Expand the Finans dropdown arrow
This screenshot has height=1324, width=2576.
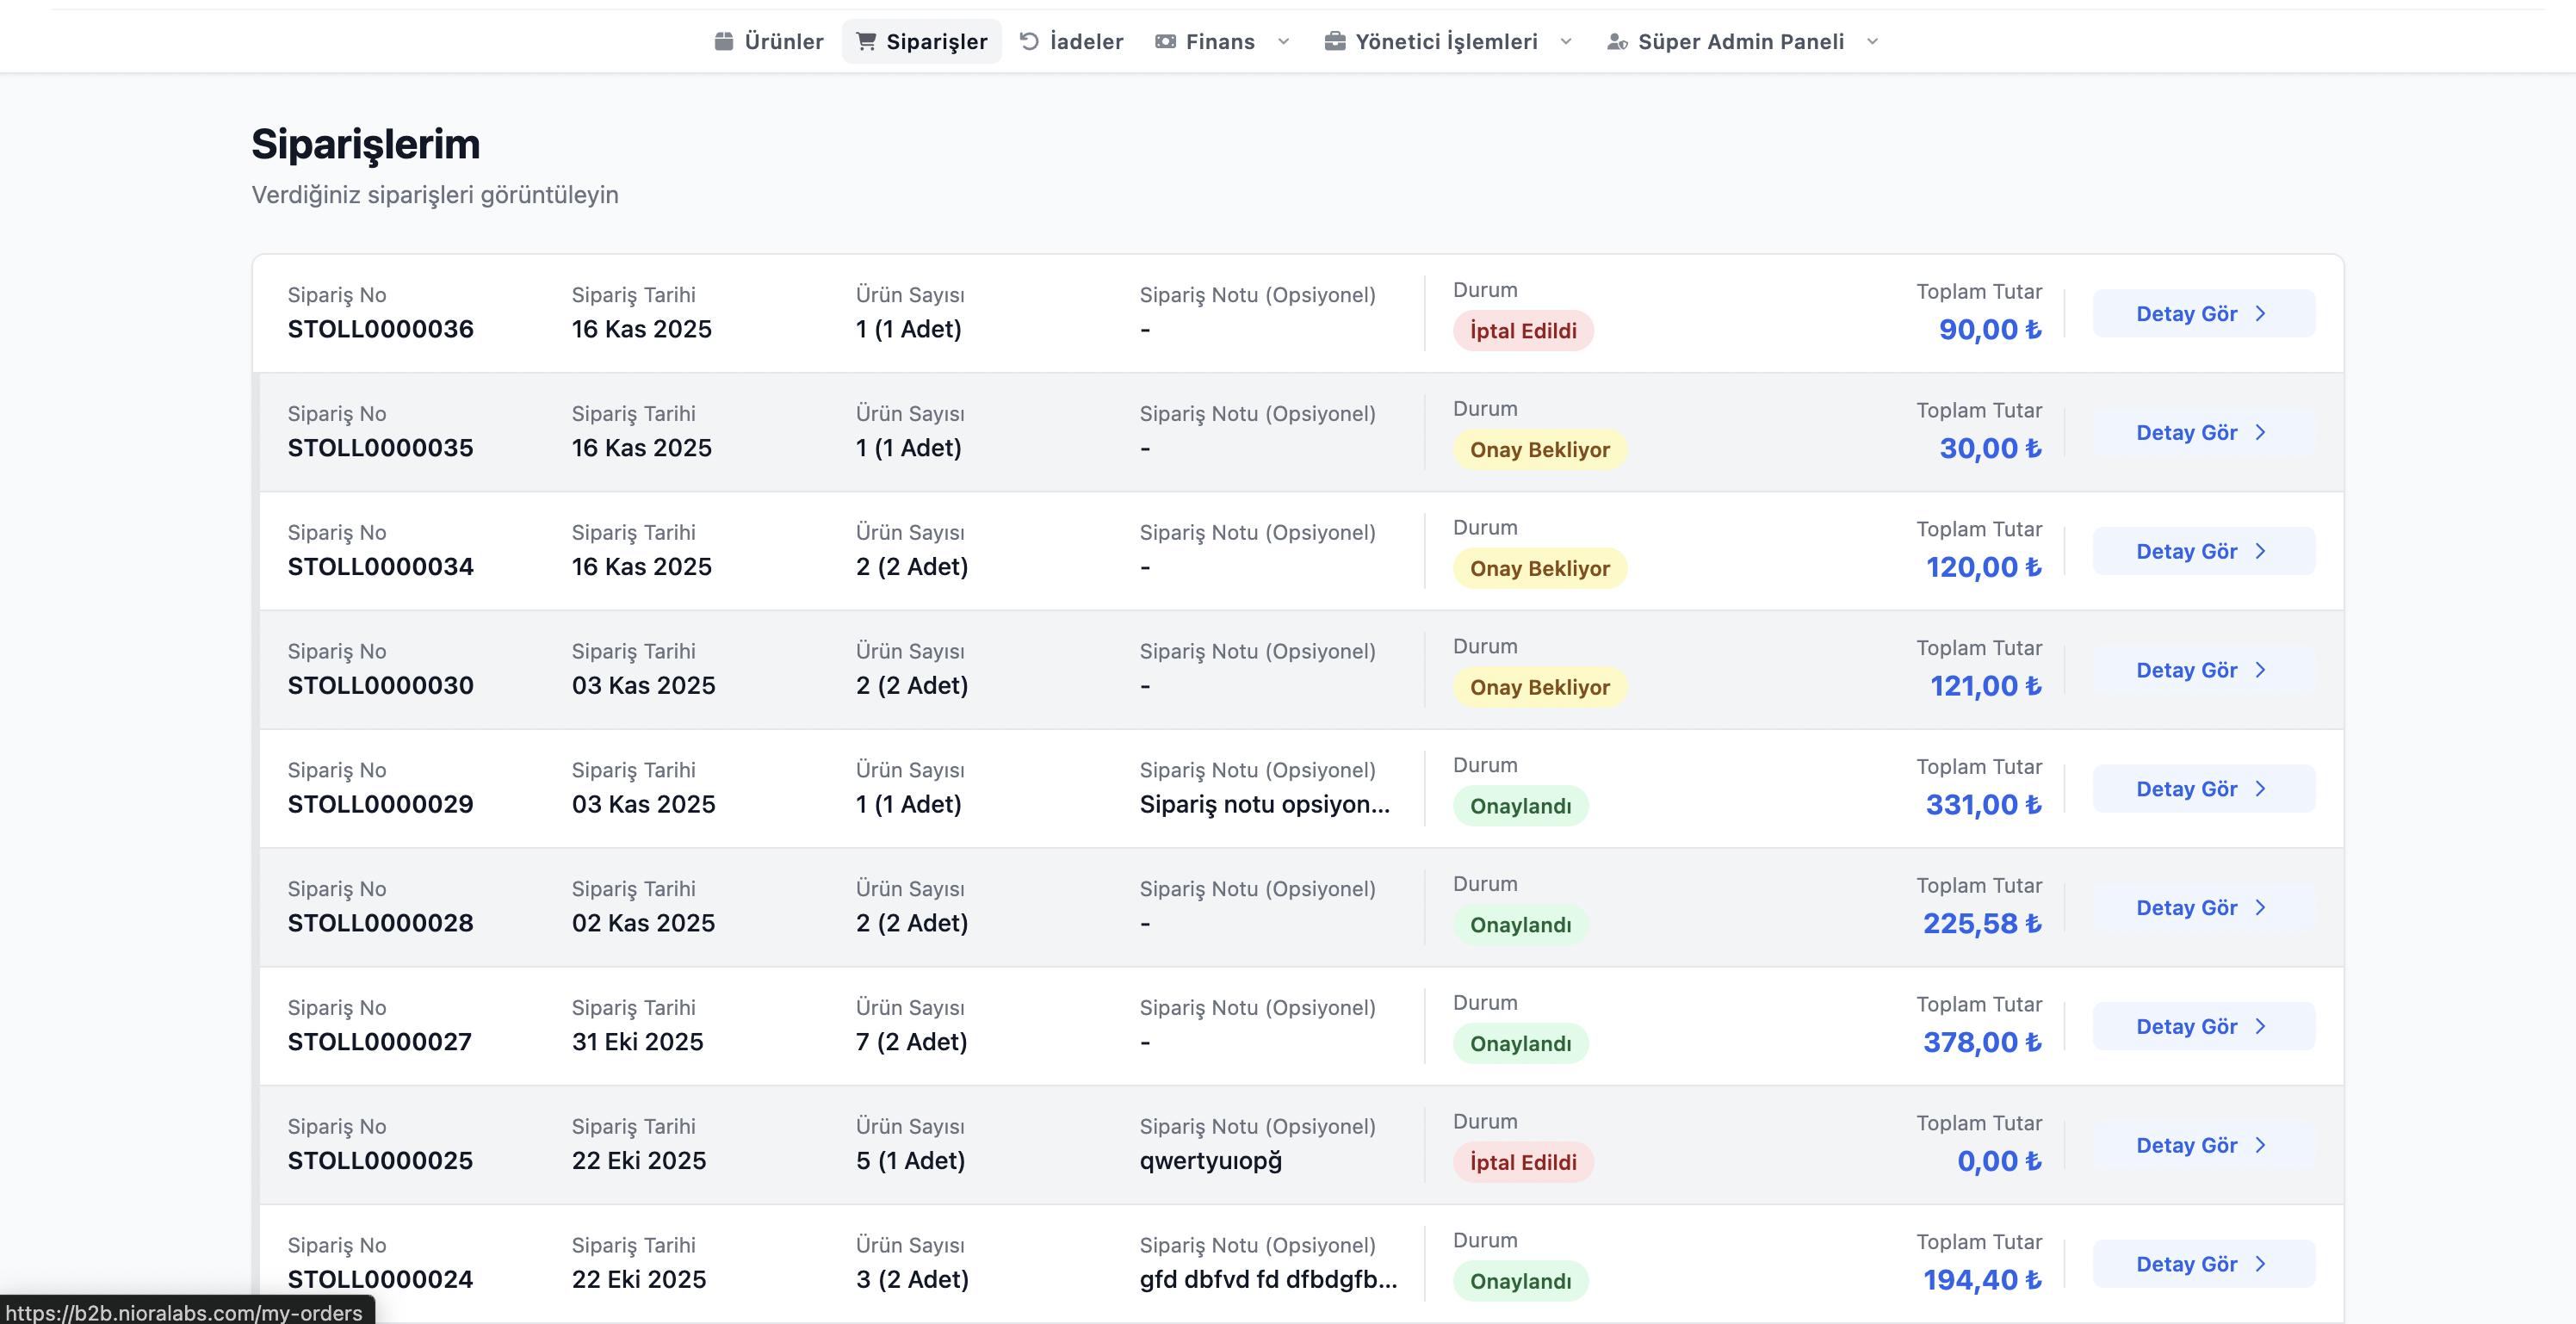tap(1284, 41)
